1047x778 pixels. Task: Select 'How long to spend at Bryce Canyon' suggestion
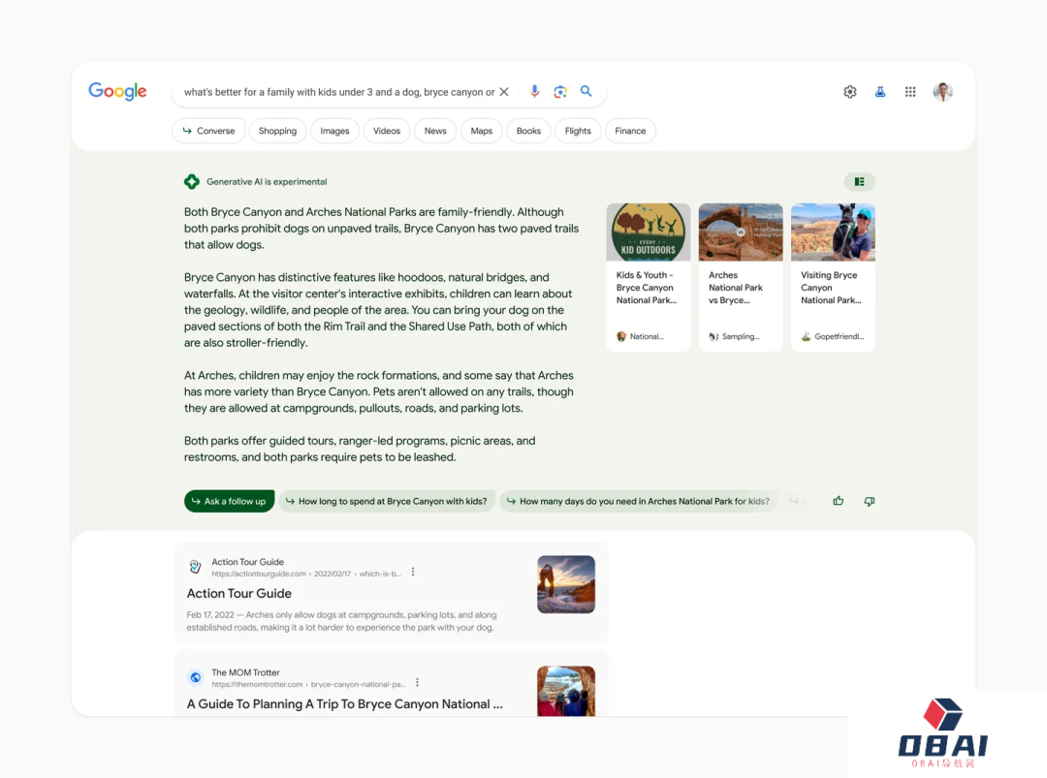[387, 501]
